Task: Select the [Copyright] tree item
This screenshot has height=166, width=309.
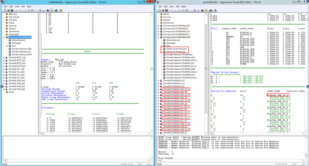Action: click(14, 34)
